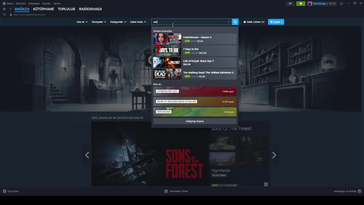Click the $0.10 wallet balance
The height and width of the screenshot is (205, 364).
tap(332, 3)
